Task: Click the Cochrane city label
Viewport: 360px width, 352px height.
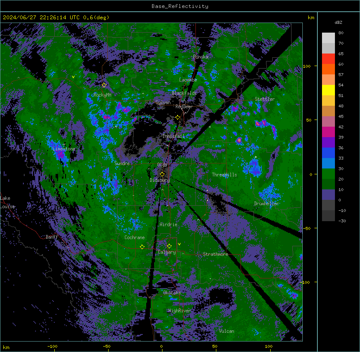Action: click(x=134, y=237)
